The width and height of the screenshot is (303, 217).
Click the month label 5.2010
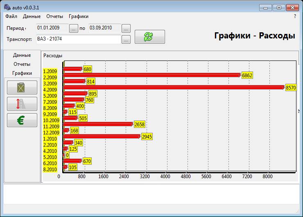50,157
